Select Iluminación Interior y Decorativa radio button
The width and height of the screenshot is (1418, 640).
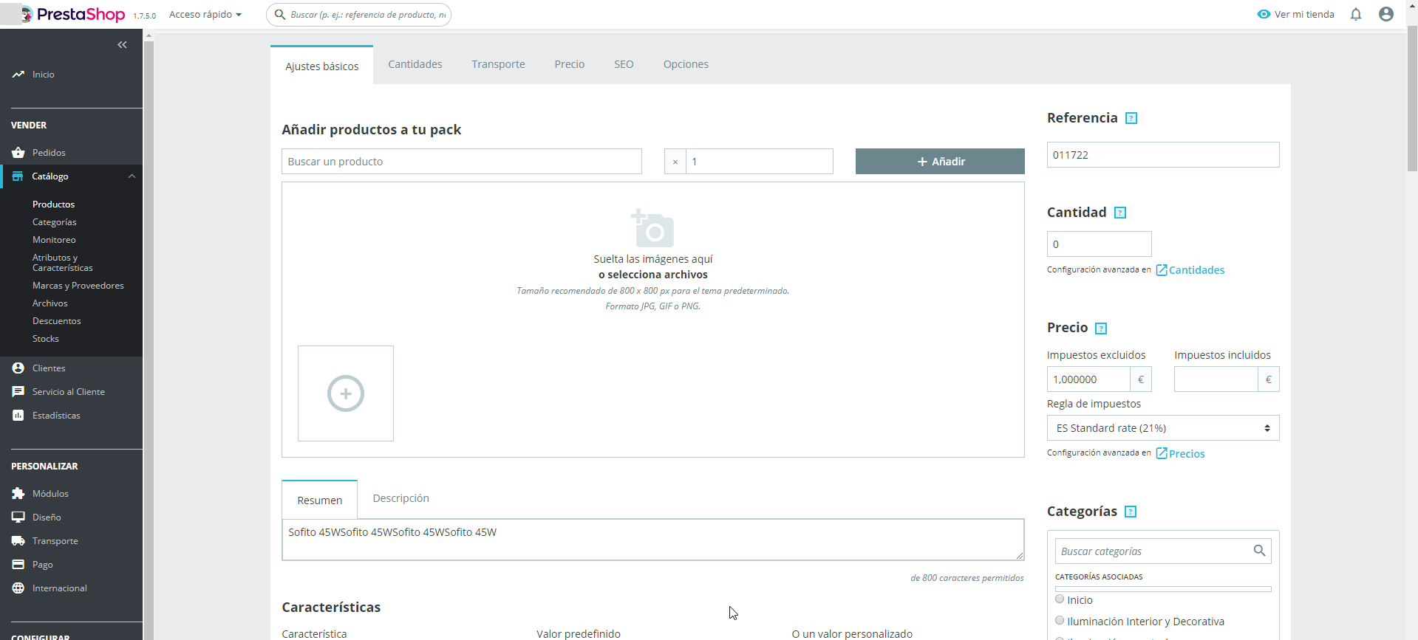pos(1060,621)
